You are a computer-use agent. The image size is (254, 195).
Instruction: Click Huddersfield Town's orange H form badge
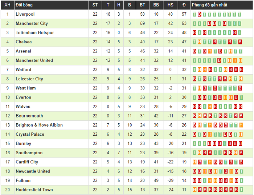[x=194, y=190]
